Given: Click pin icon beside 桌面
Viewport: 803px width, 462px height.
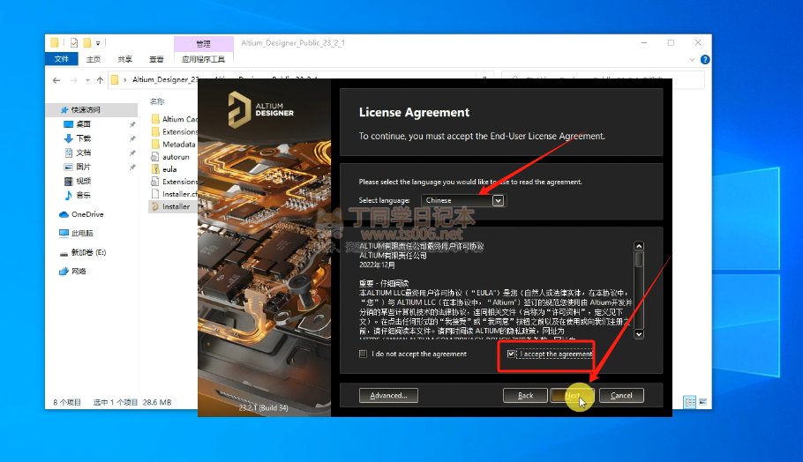Looking at the screenshot, I should (x=132, y=124).
